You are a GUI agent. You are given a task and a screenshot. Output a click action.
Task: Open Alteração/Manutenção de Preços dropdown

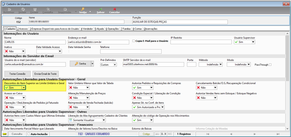click(88, 98)
